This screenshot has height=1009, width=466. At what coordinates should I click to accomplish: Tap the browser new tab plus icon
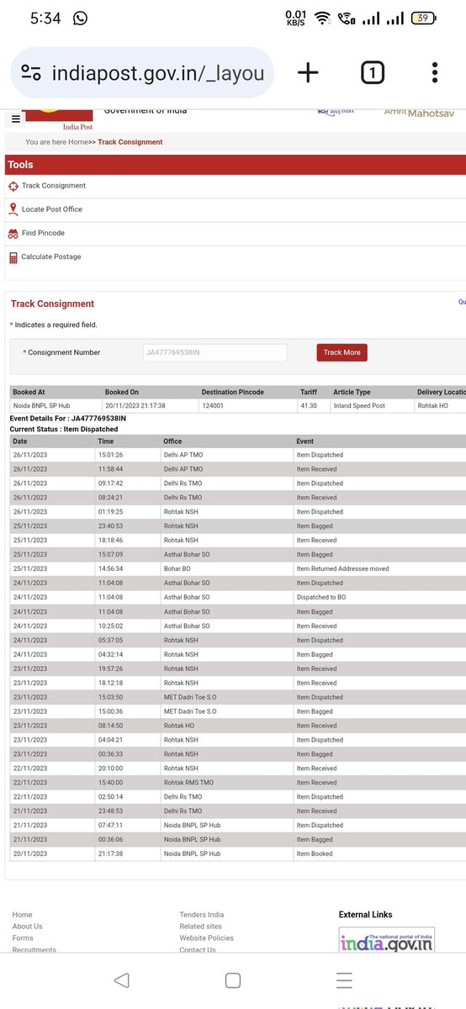308,73
